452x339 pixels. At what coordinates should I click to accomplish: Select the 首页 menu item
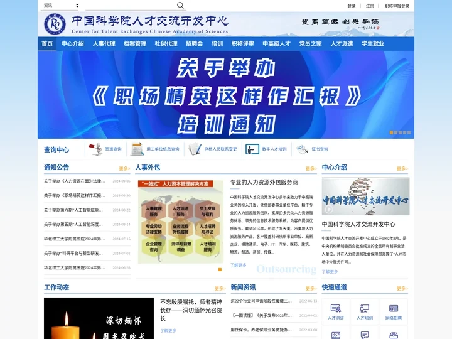click(x=47, y=44)
